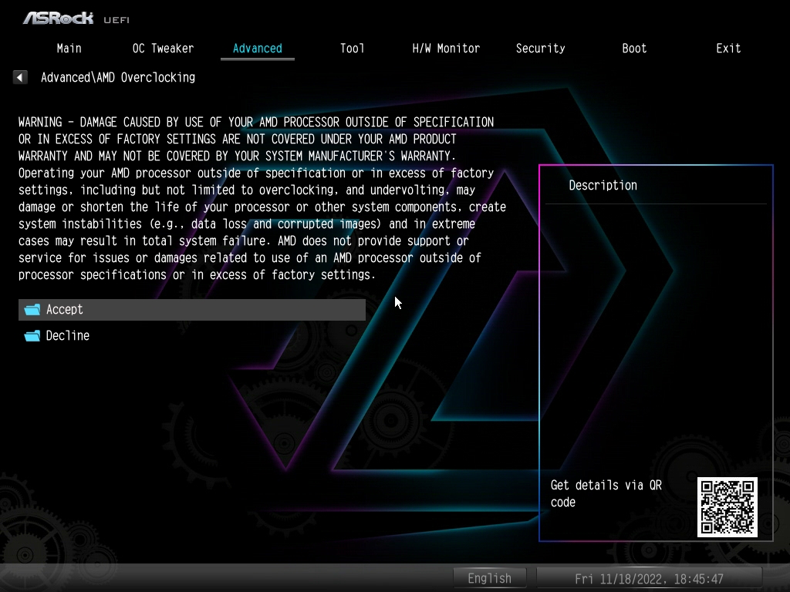Go to the H/W Monitor tab

coord(446,49)
